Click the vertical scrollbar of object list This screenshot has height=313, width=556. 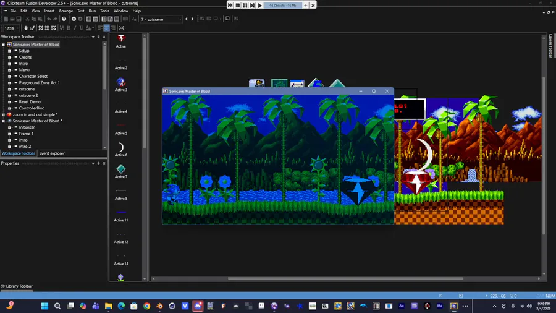point(145,93)
